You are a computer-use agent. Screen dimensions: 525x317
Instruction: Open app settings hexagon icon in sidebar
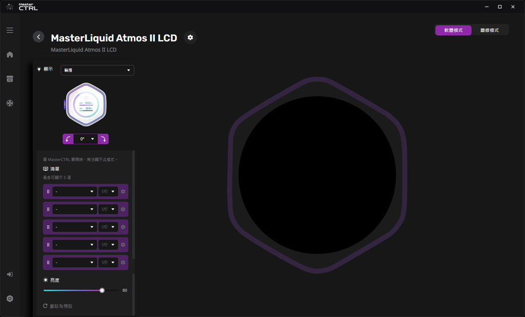click(10, 299)
